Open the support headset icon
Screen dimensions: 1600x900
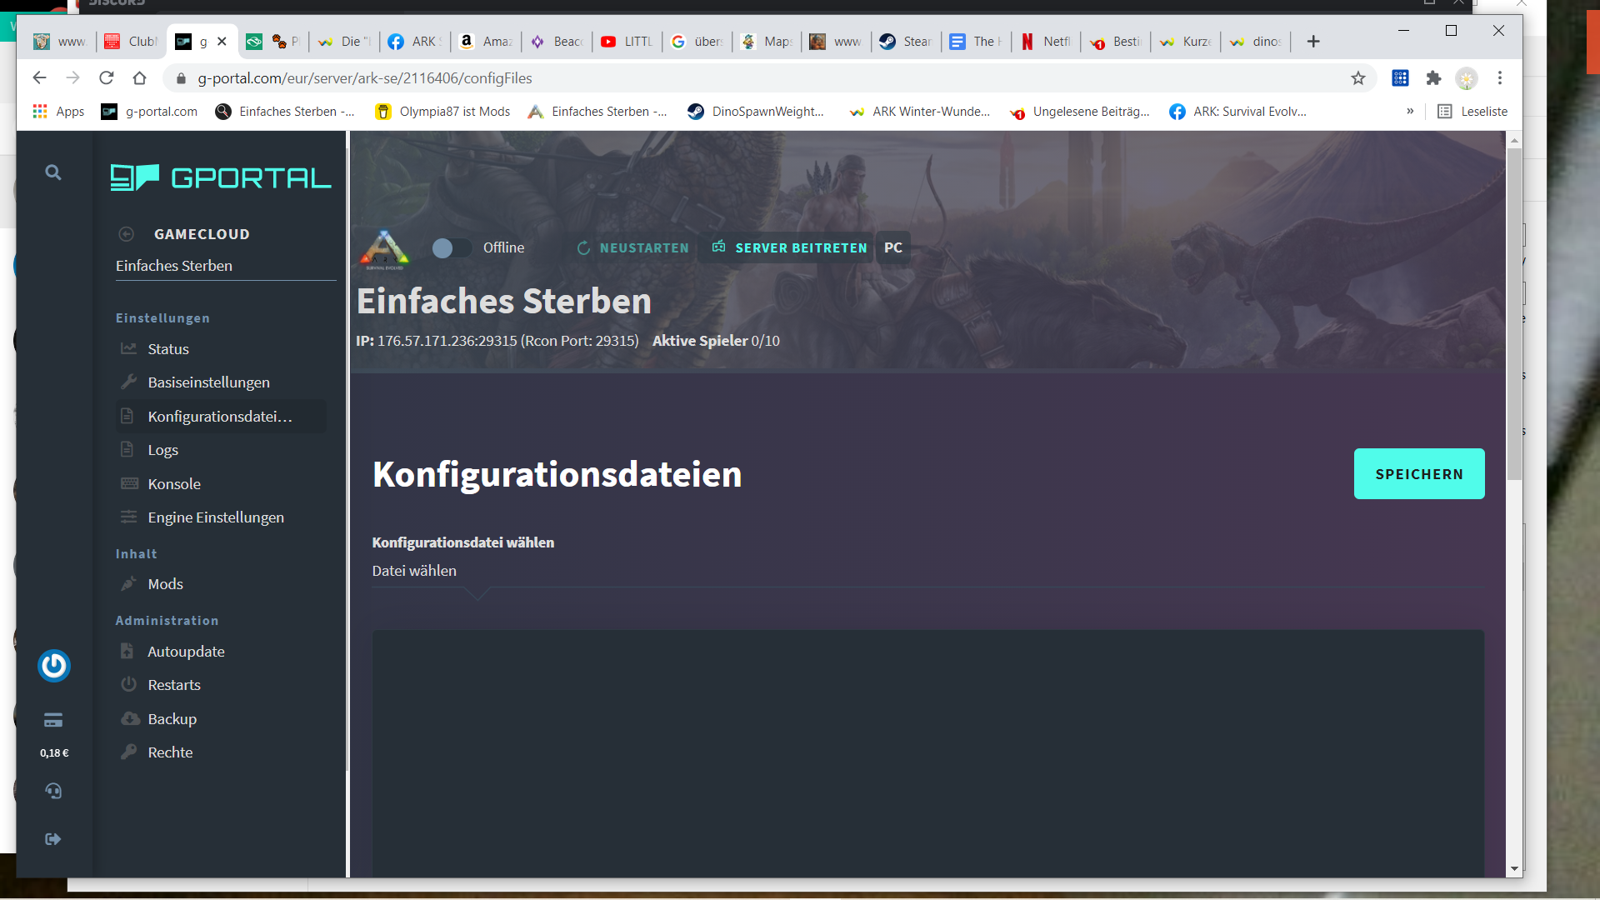point(53,791)
